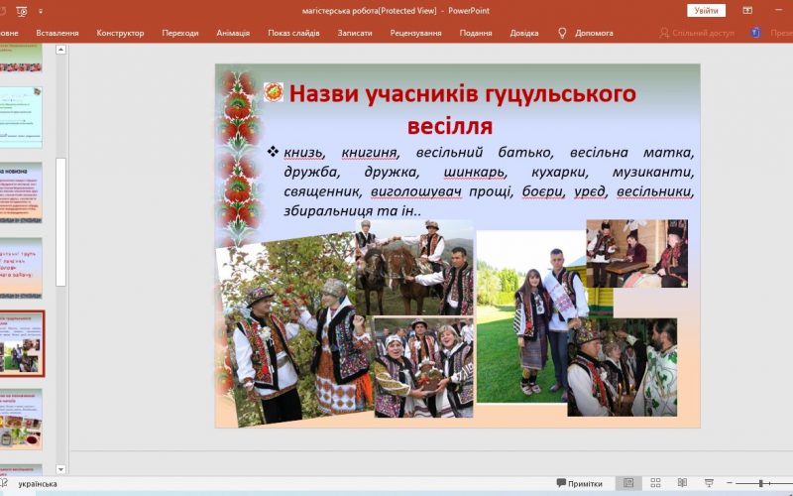Adjust the zoom slider handle
The image size is (793, 496).
(761, 483)
